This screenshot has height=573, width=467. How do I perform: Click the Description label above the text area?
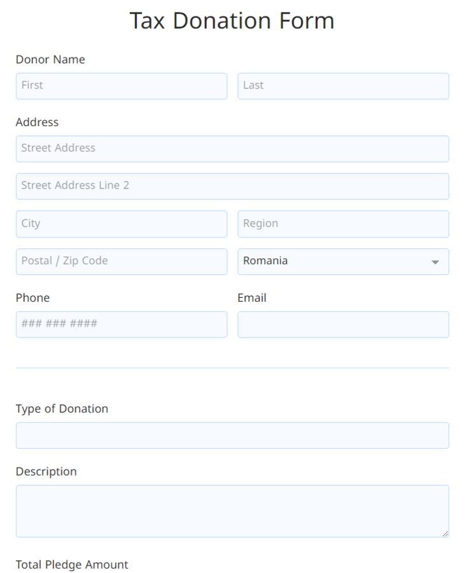(46, 471)
